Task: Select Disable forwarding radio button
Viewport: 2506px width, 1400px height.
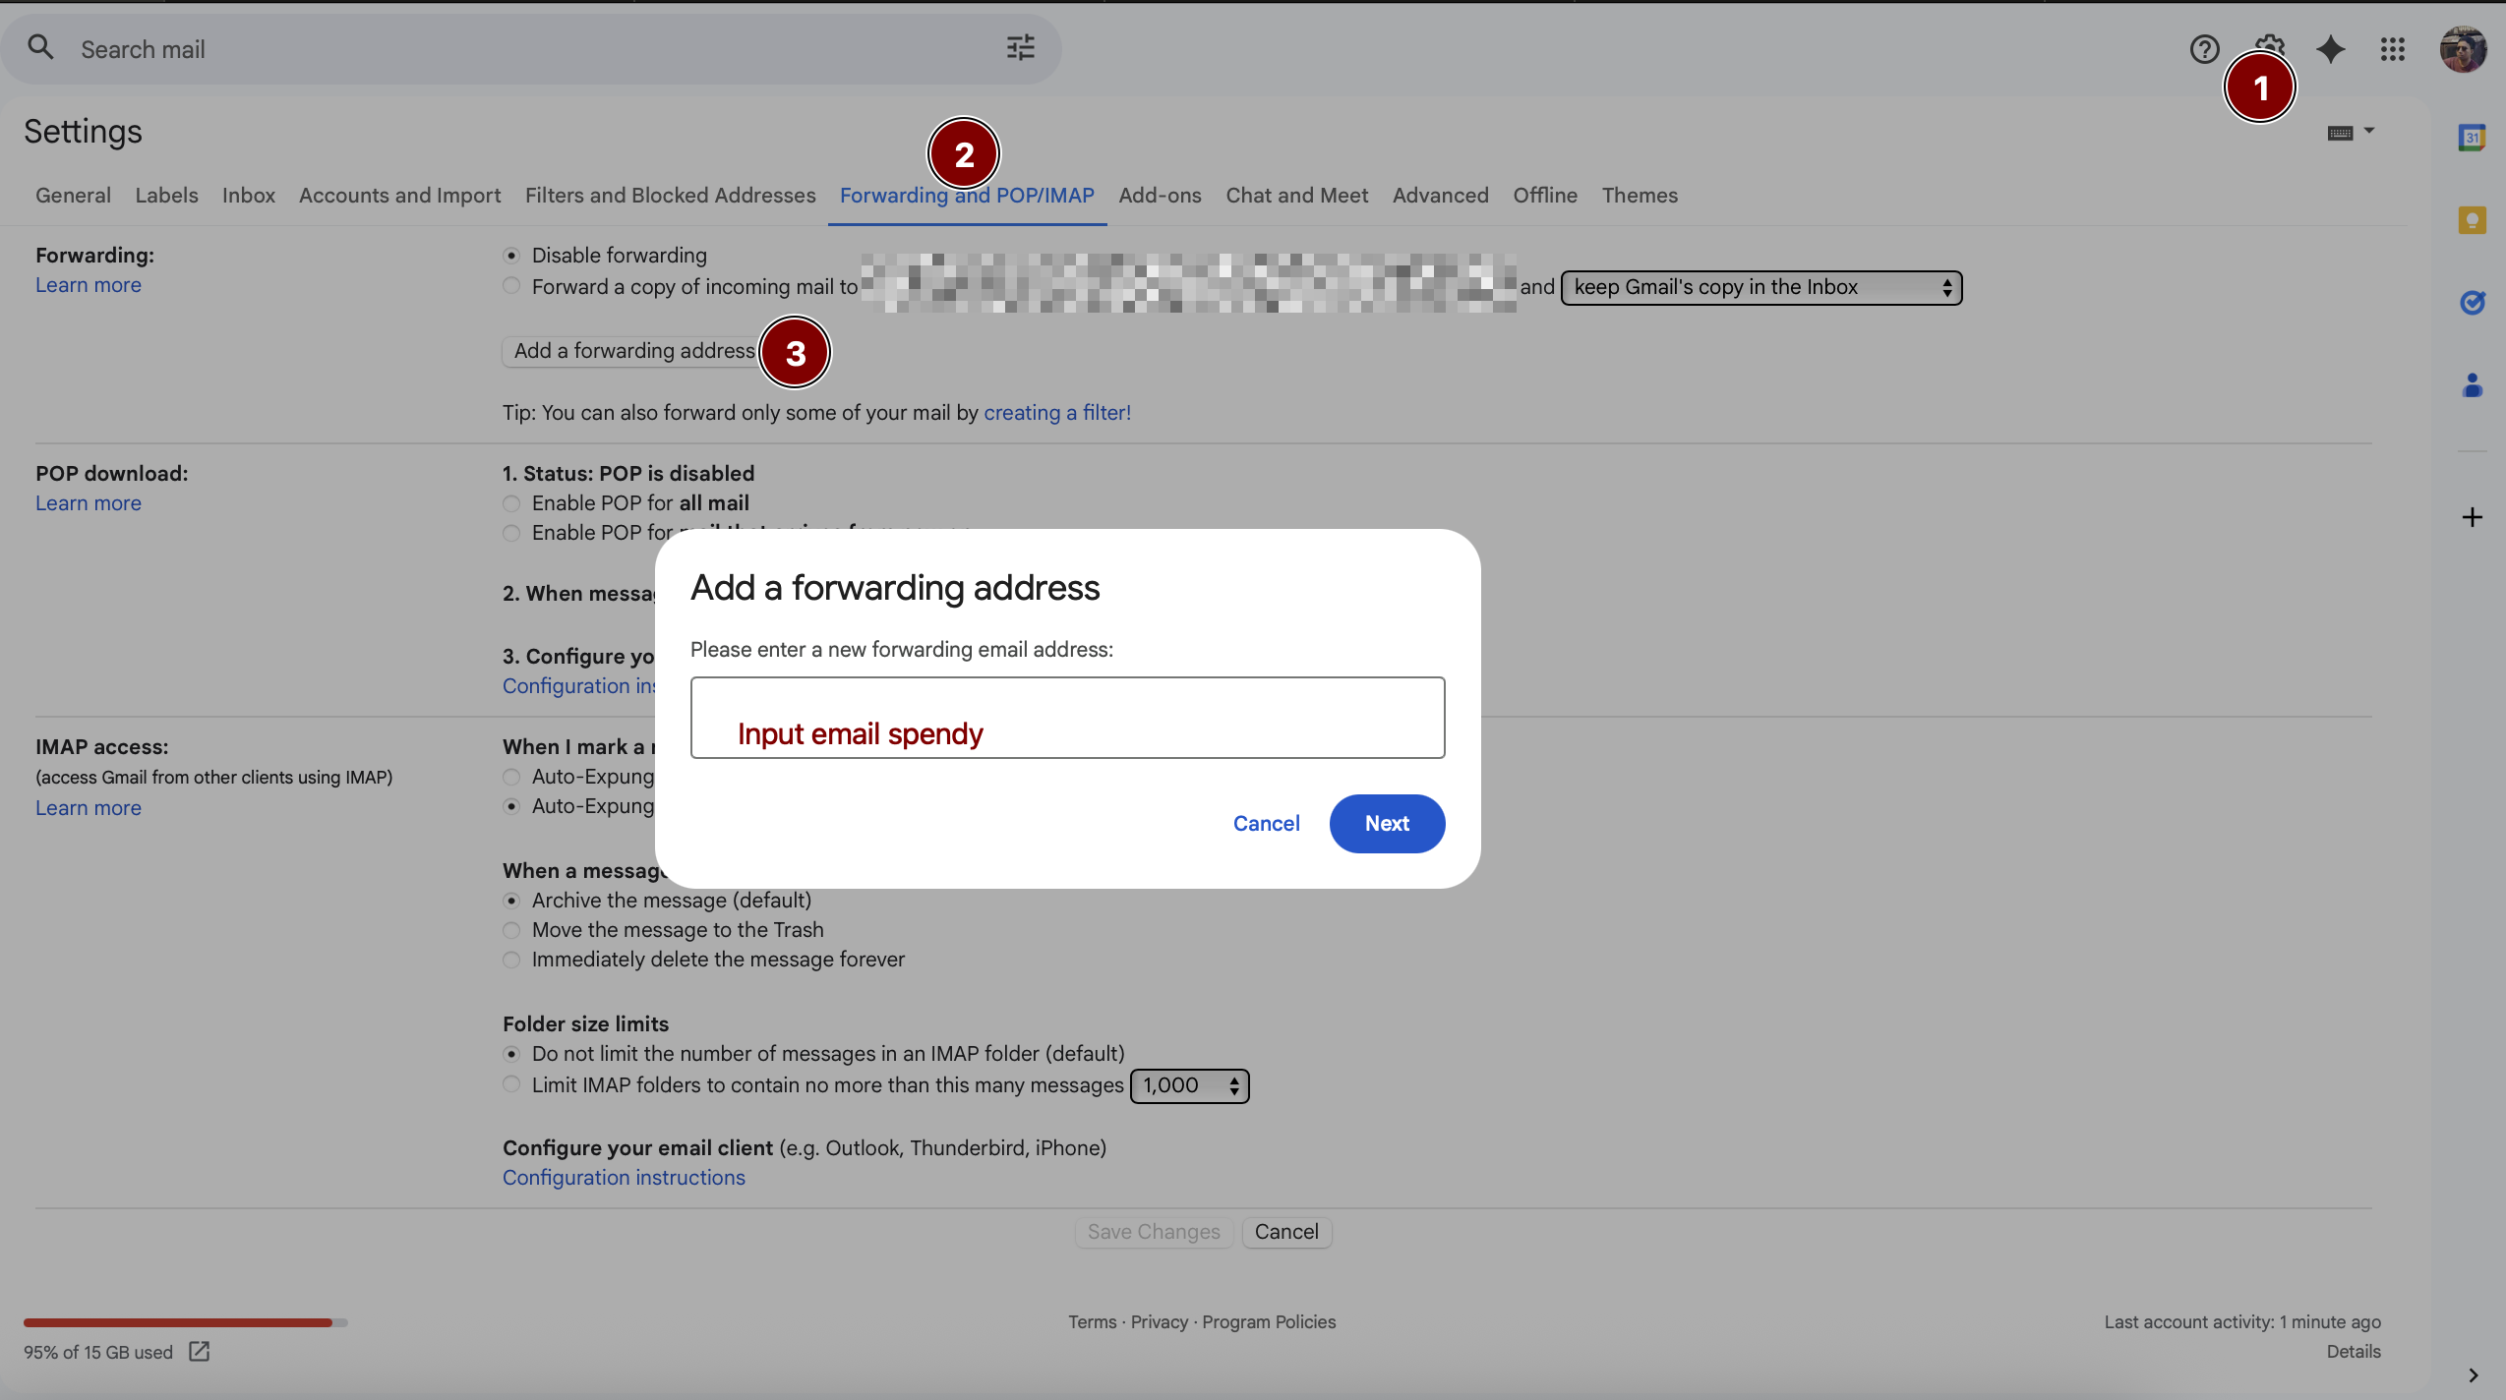Action: pos(511,256)
